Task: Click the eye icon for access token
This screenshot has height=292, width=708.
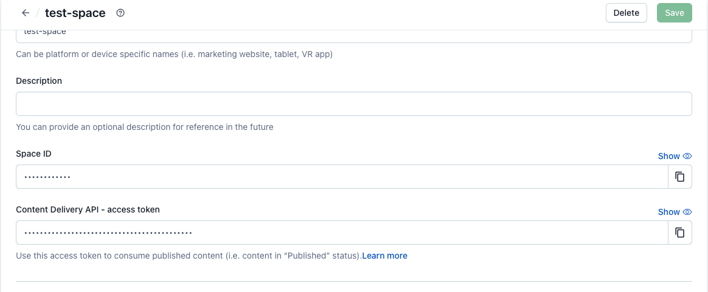Action: tap(687, 212)
